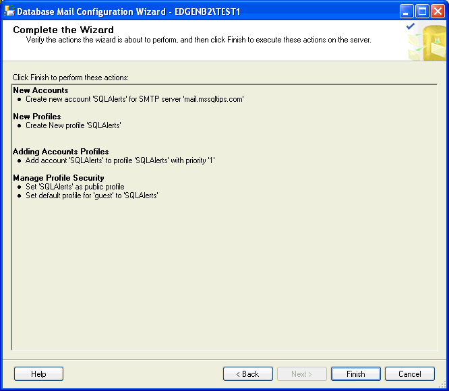
Task: Select the 'Set SQLAlerts as public profile' line
Action: point(75,187)
